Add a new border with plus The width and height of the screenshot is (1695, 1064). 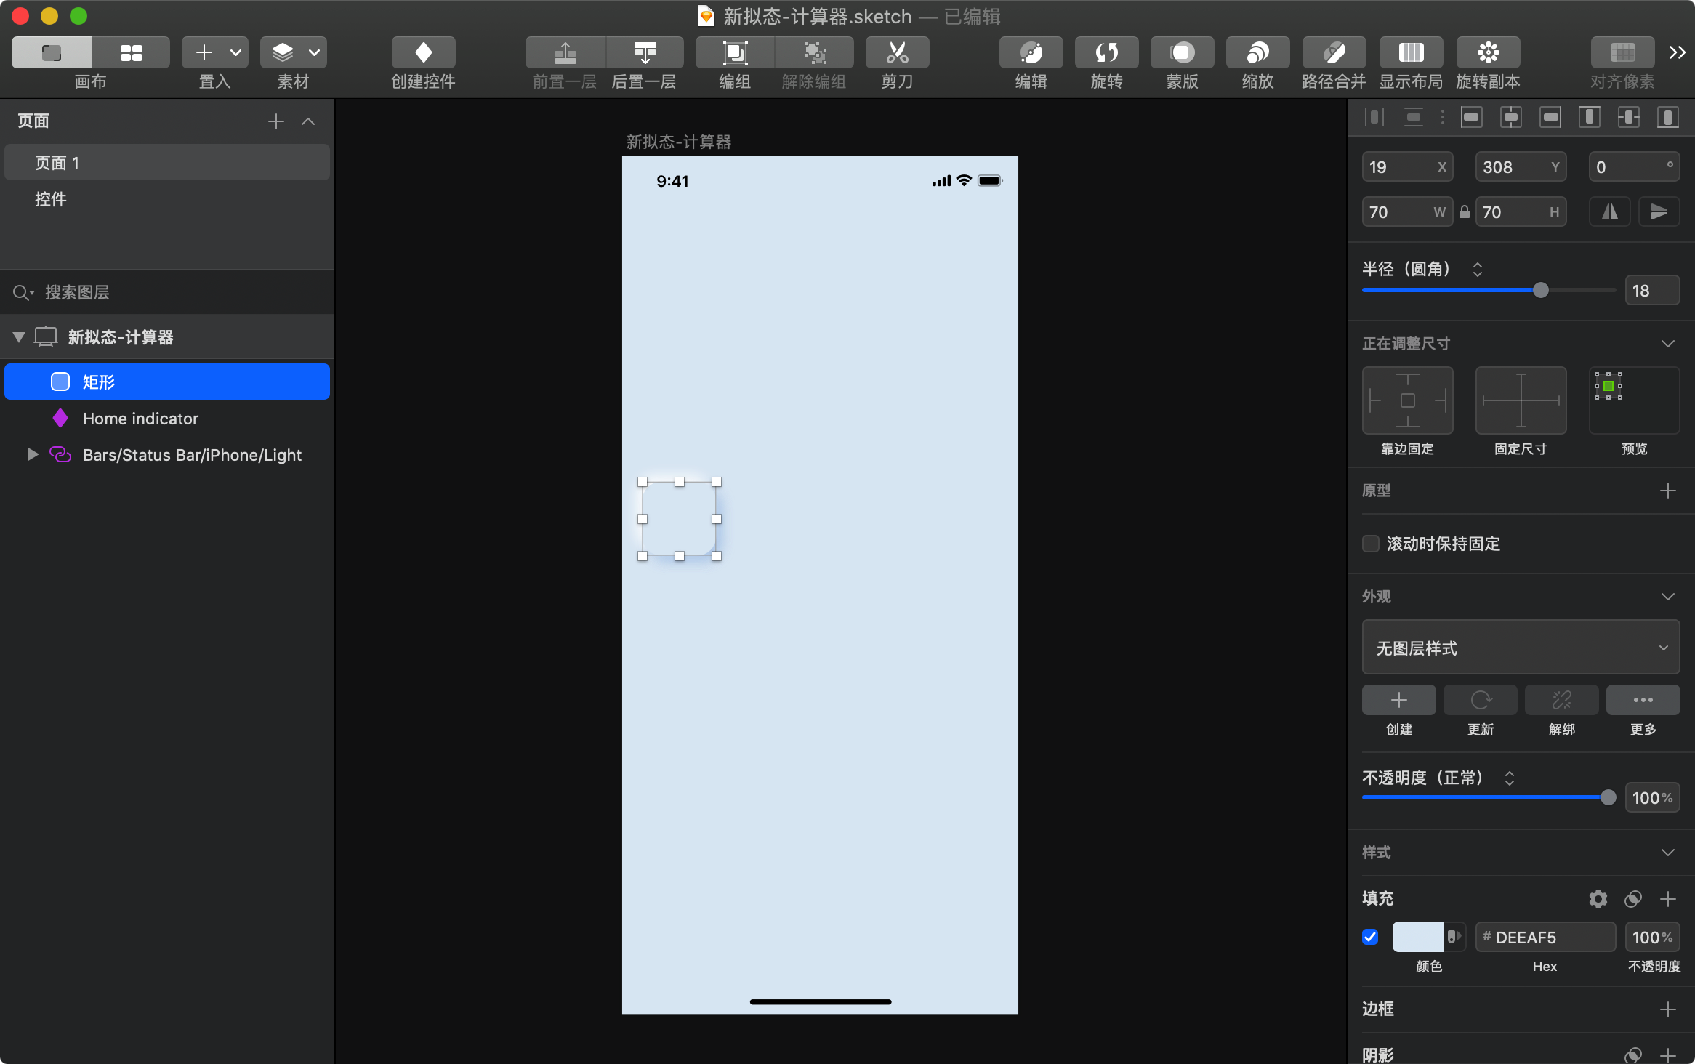pyautogui.click(x=1668, y=1009)
